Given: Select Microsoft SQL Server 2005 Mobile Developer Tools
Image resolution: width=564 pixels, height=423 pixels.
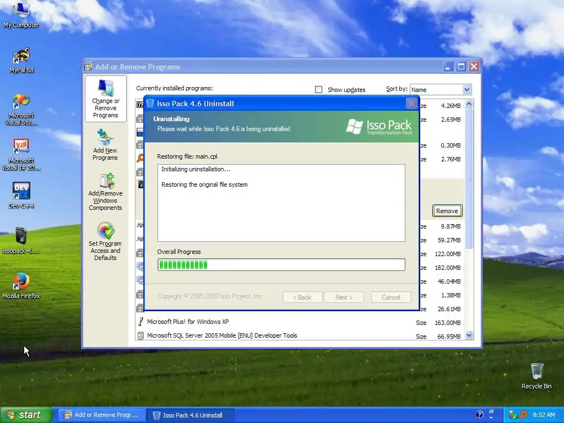Looking at the screenshot, I should tap(222, 335).
